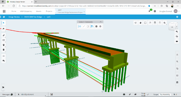Toggle the line selection mode
Screen dimensions: 181x97
[x=84, y=26]
